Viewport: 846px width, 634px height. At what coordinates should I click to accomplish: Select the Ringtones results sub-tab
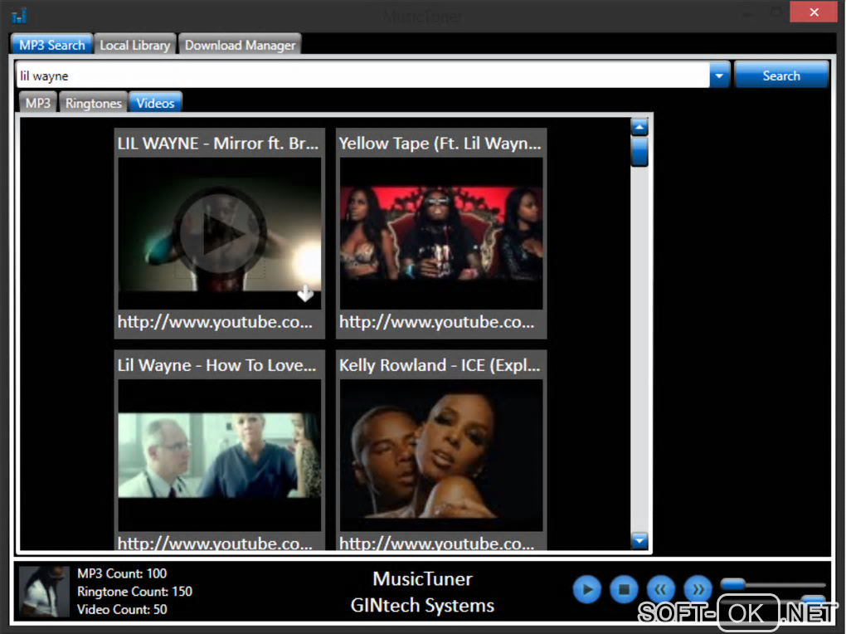pos(94,103)
